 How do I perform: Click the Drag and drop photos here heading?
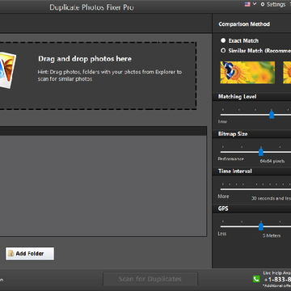pos(85,59)
